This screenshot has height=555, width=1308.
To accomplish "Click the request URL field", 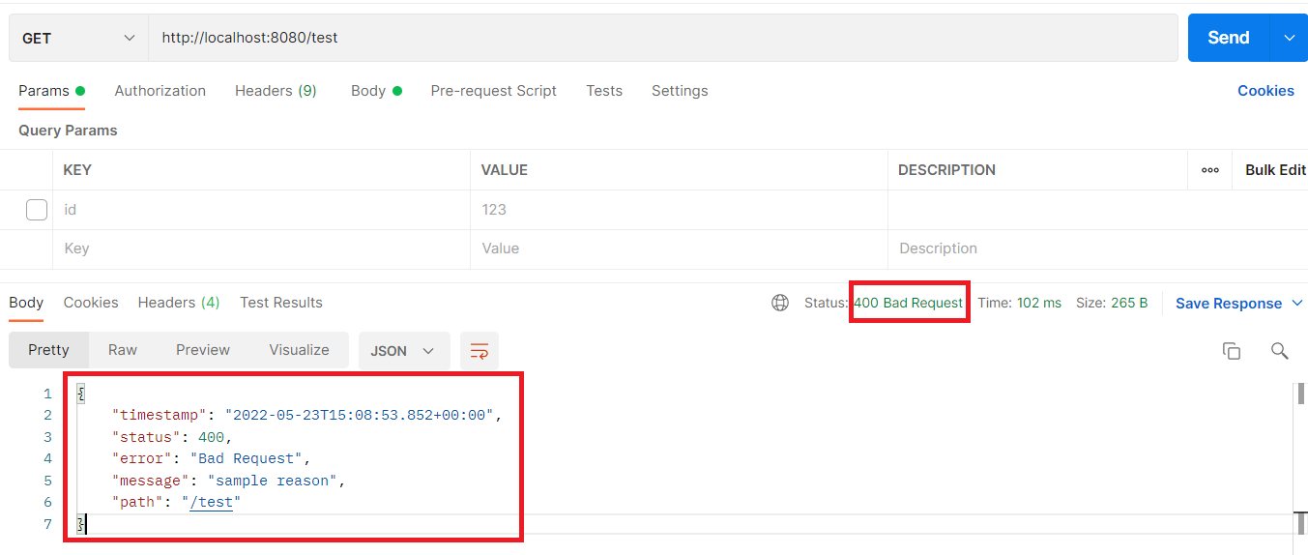I will [663, 38].
